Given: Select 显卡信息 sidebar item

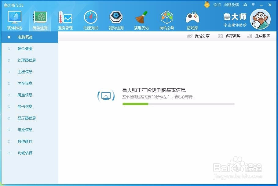Looking at the screenshot, I should pos(30,106).
